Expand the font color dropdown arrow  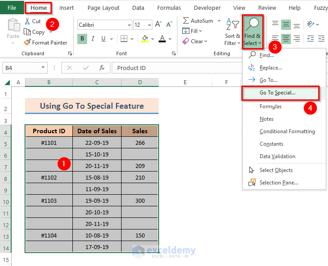click(x=170, y=39)
